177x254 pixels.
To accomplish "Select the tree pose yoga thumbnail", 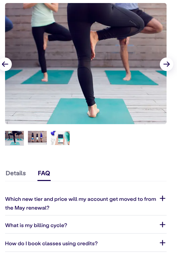I will coord(14,138).
